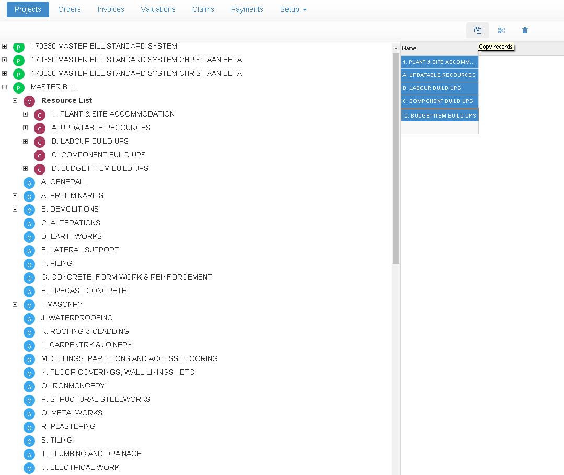Expand D. BUDGET ITEM BUILD UPS node
Image resolution: width=564 pixels, height=475 pixels.
pos(25,168)
